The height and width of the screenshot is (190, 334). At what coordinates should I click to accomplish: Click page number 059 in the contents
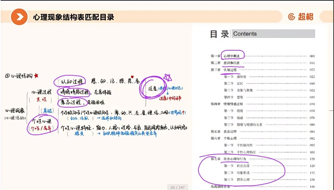[x=312, y=97]
